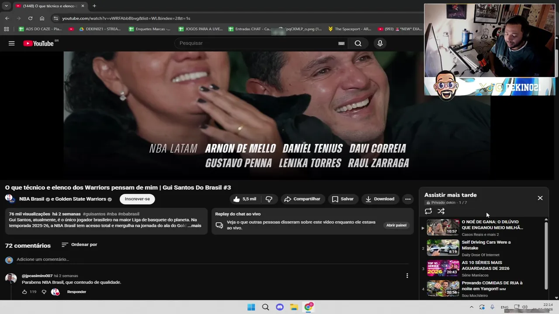The height and width of the screenshot is (314, 559).
Task: Open the YouTube guide hamburger menu
Action: [12, 43]
